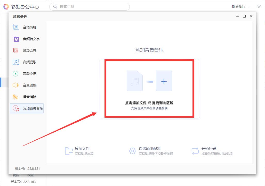The image size is (265, 186).
Task: Click the 开始处理 circular arrows icon
Action: click(x=195, y=151)
